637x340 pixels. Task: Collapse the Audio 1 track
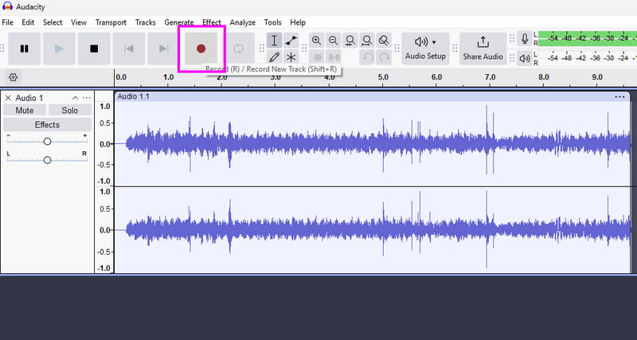point(75,98)
